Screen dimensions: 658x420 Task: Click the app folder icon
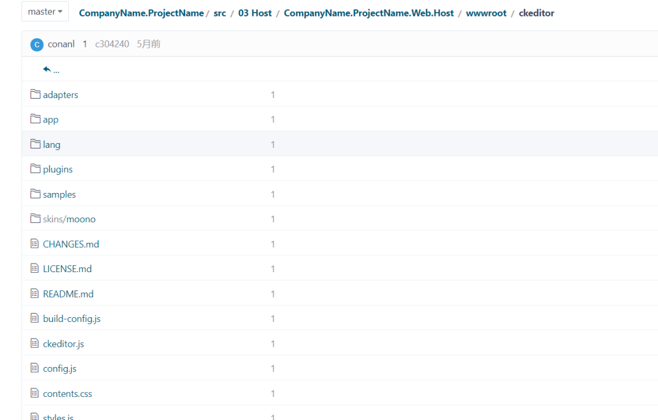(x=35, y=119)
